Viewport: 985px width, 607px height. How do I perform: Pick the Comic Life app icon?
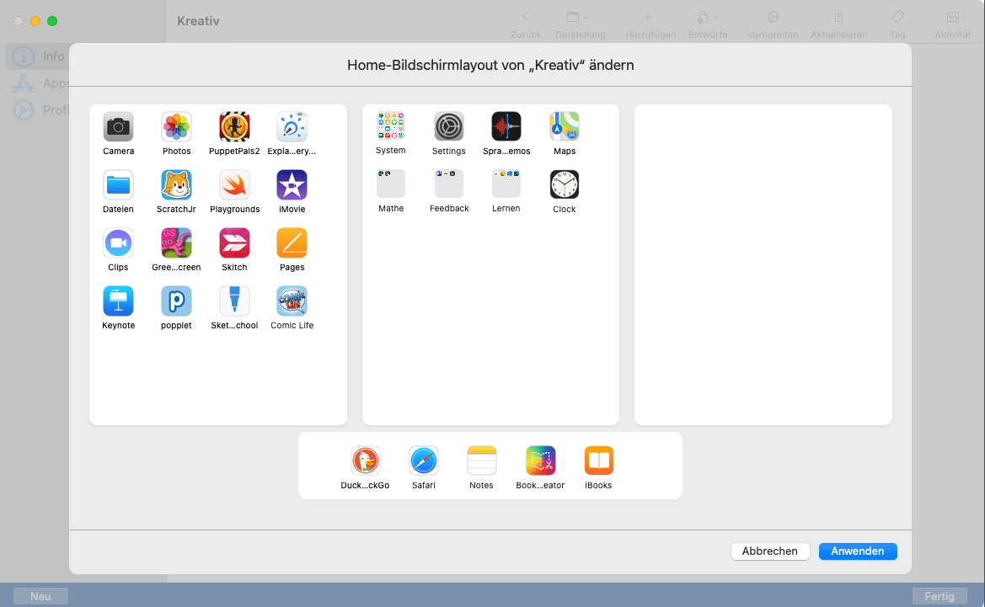click(292, 301)
